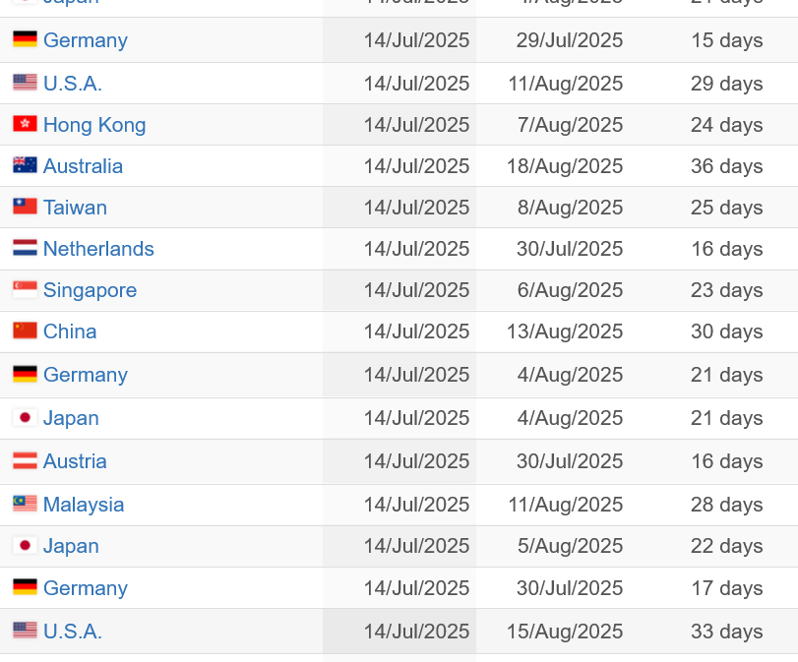Open the Australia country link
The image size is (798, 662).
tap(83, 166)
